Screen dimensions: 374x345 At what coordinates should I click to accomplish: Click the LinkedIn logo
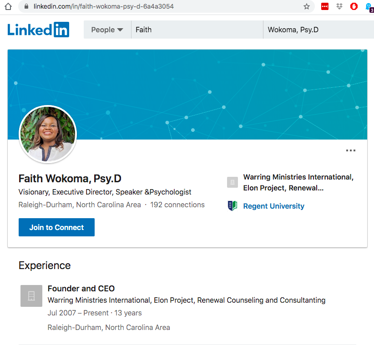38,30
